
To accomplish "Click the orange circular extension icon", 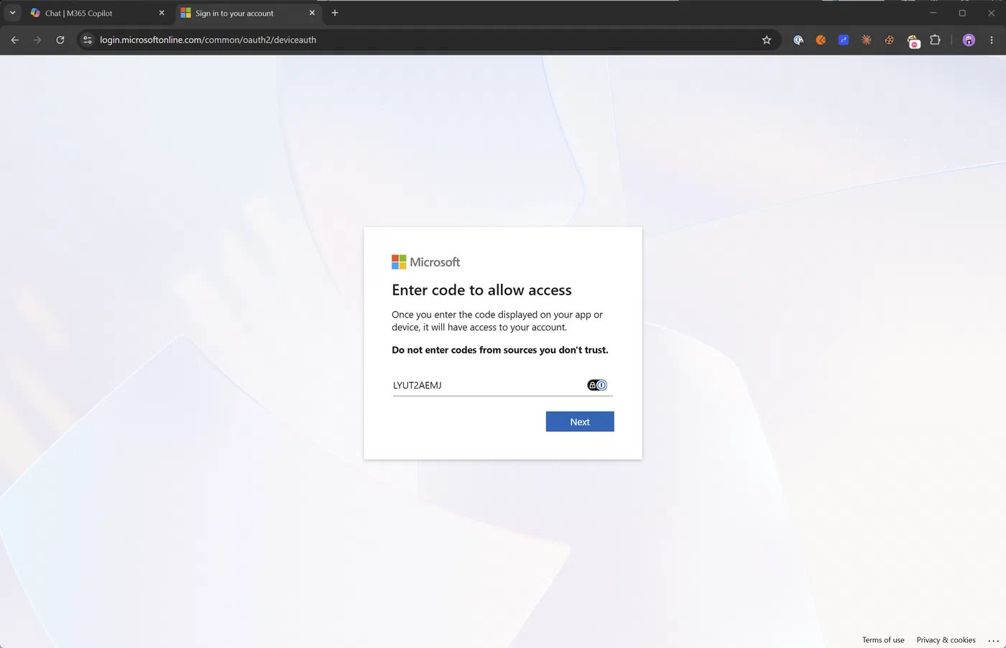I will [x=821, y=40].
